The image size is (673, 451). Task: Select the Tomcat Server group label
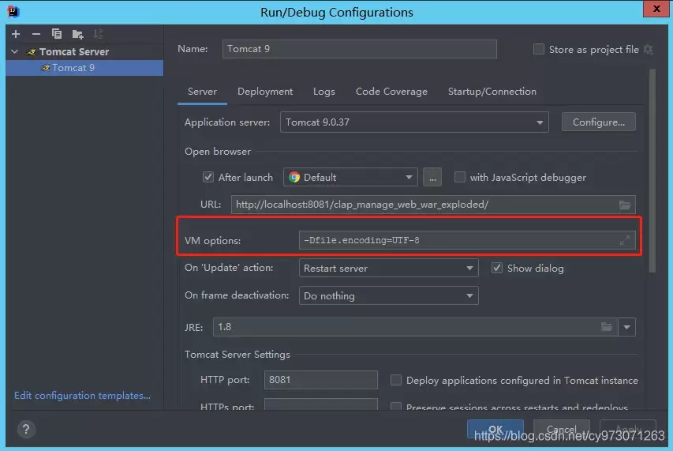pos(74,52)
